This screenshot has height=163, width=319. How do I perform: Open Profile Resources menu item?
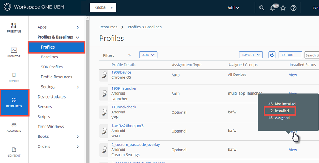click(57, 77)
